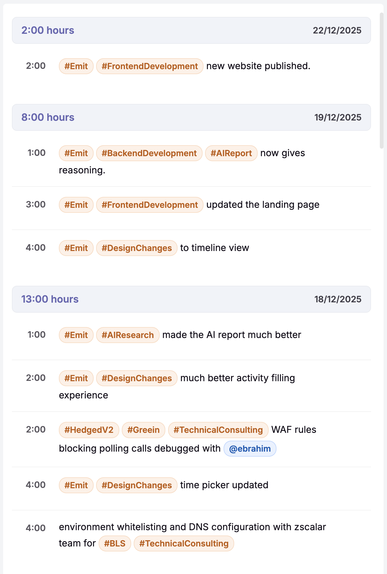387x574 pixels.
Task: Open the zscalar DNS configuration entry
Action: coord(192,527)
